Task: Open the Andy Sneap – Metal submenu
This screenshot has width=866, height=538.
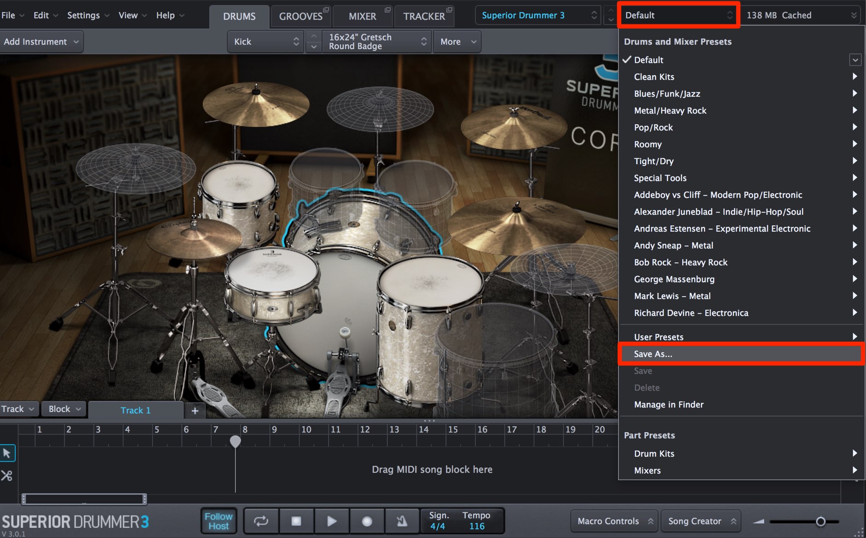Action: click(741, 246)
